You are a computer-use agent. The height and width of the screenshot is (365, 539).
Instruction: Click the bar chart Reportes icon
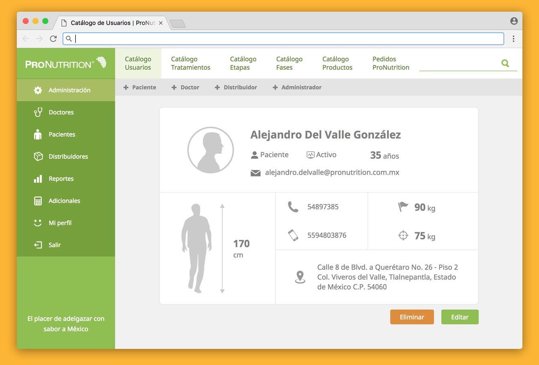pos(38,179)
